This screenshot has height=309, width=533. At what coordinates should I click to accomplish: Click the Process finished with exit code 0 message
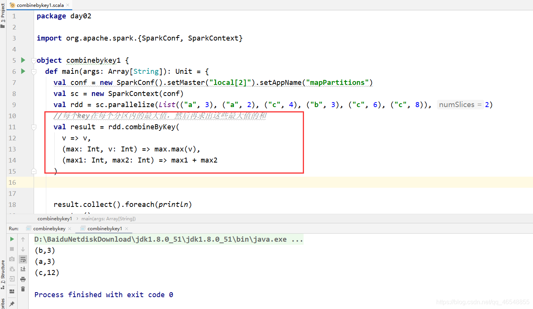(x=104, y=294)
